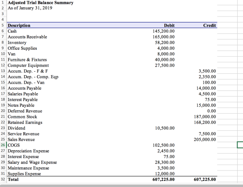Select the Notes Payable label cell
Viewport: 243px width, 187px height.
pyautogui.click(x=21, y=105)
